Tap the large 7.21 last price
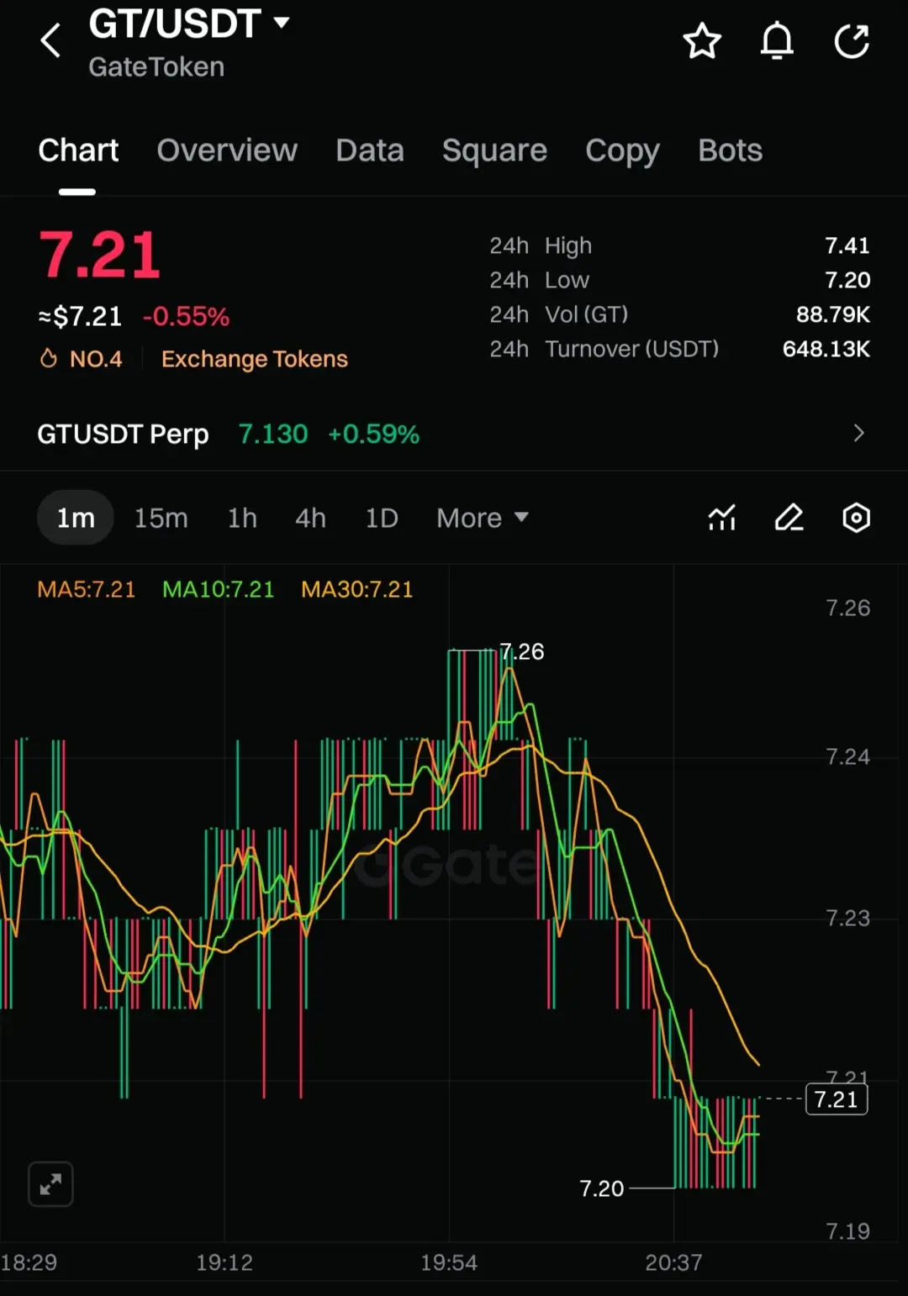 tap(99, 256)
